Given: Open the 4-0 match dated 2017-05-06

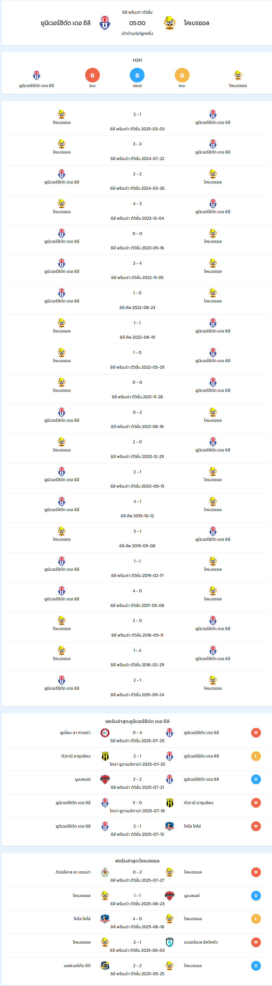Looking at the screenshot, I should 137,597.
